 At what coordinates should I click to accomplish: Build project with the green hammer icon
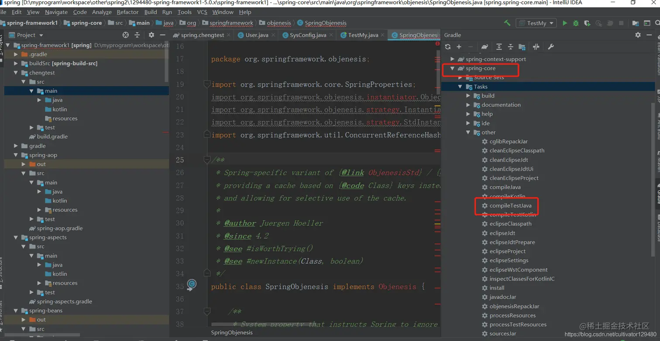tap(507, 23)
